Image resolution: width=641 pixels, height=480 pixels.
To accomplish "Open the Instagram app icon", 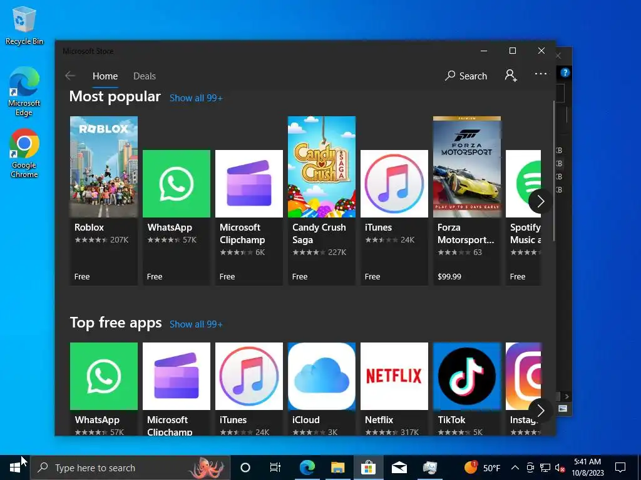I will tap(523, 376).
